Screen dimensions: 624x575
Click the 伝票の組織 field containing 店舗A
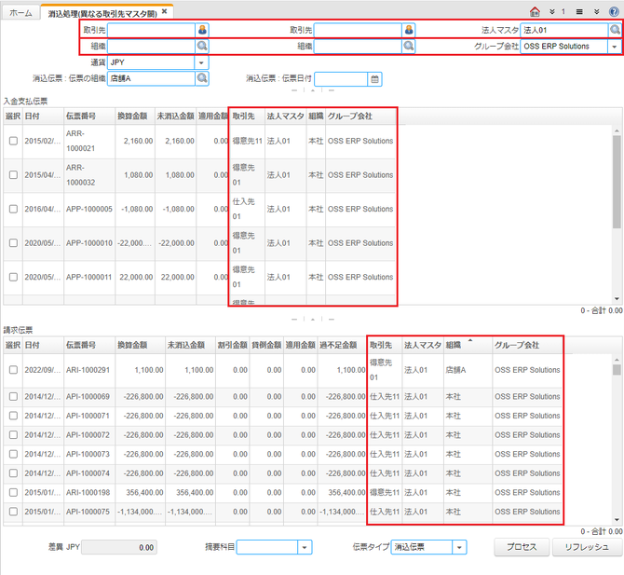coord(151,78)
